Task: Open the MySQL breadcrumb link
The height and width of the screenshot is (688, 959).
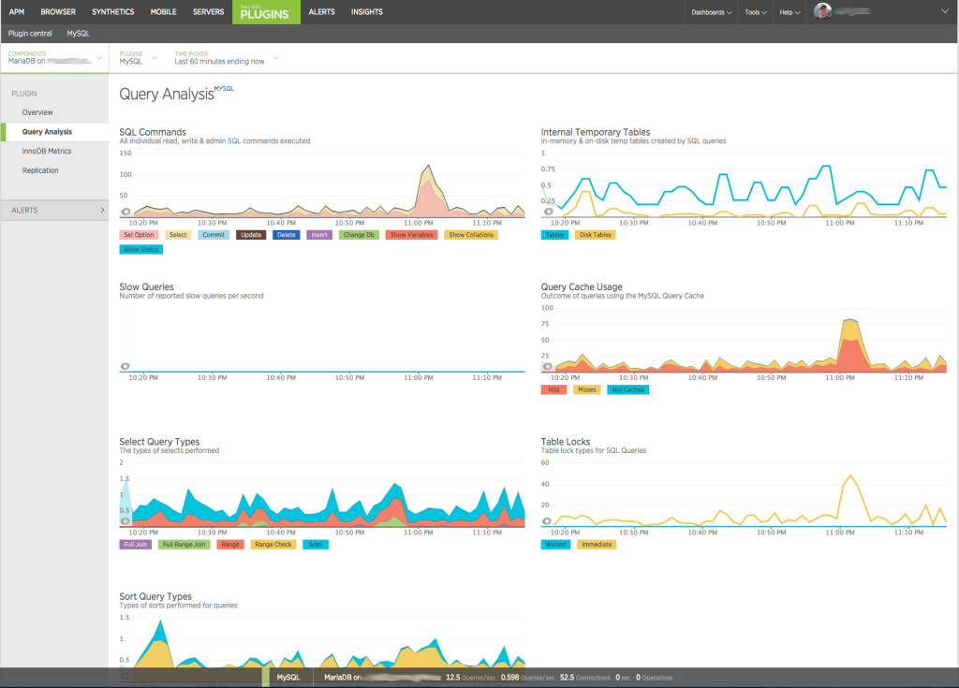Action: [x=79, y=34]
